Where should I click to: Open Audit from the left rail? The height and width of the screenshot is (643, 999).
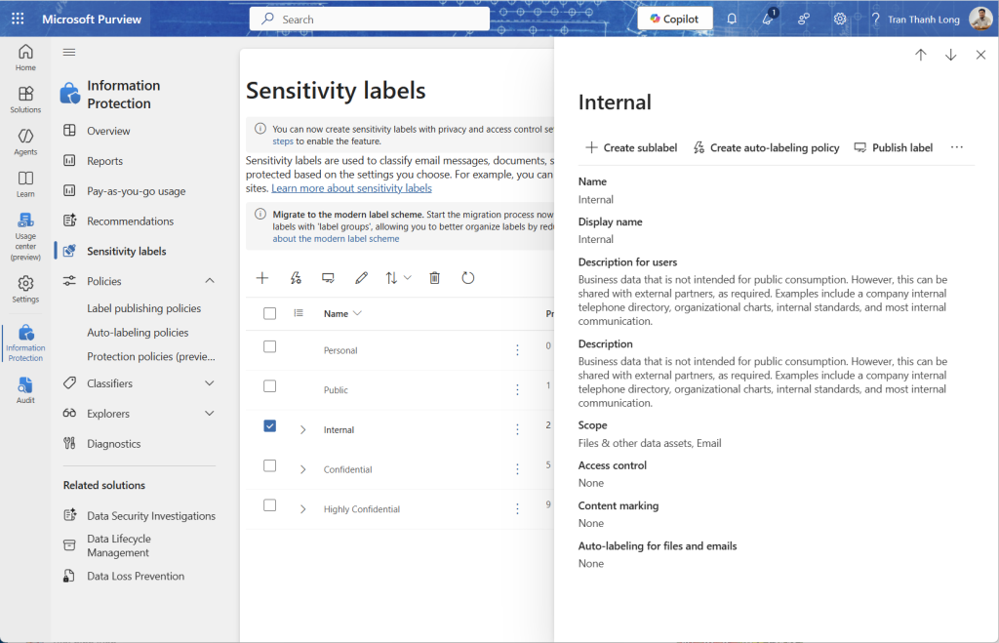(25, 390)
